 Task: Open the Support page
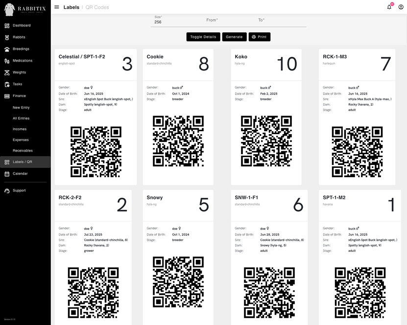coord(20,190)
